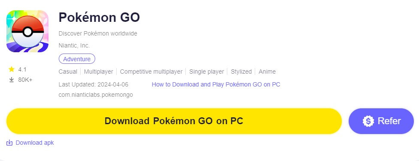Click the Niantic, Inc. developer name
The image size is (419, 161).
coord(74,46)
